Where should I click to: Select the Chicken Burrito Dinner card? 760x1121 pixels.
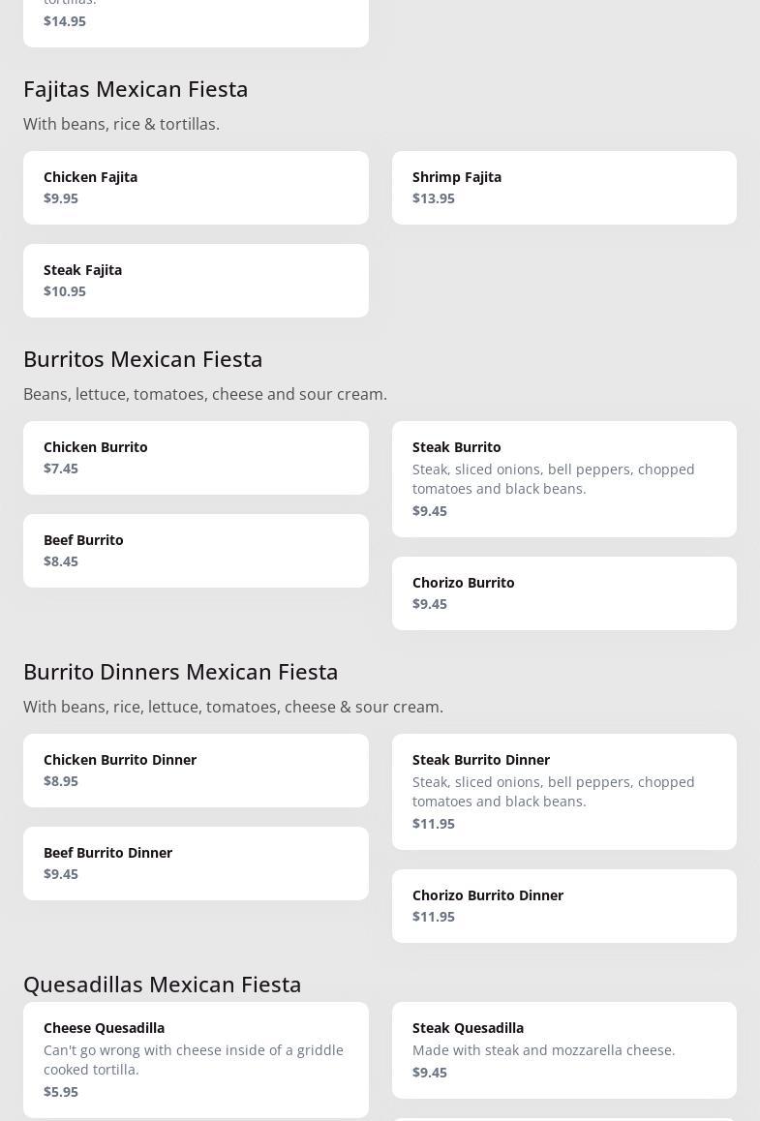tap(196, 771)
